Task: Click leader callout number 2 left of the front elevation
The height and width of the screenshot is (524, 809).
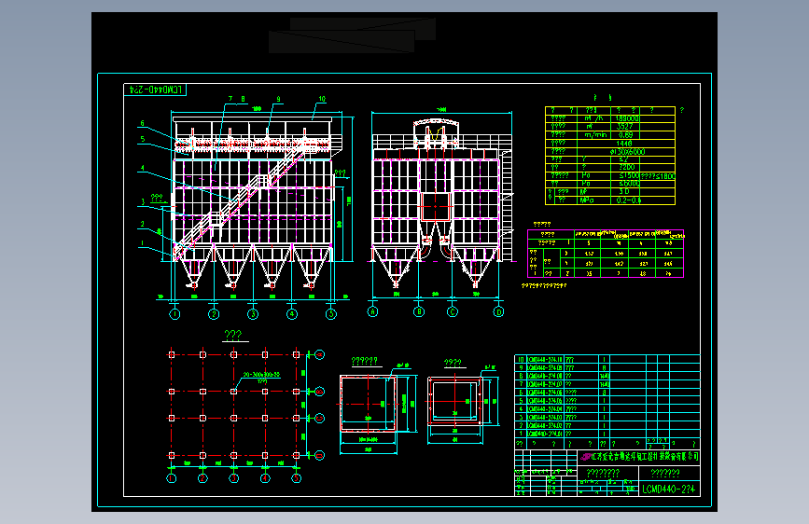Action: [x=143, y=224]
